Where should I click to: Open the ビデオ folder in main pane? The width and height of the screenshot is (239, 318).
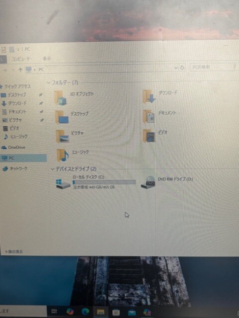pos(149,136)
